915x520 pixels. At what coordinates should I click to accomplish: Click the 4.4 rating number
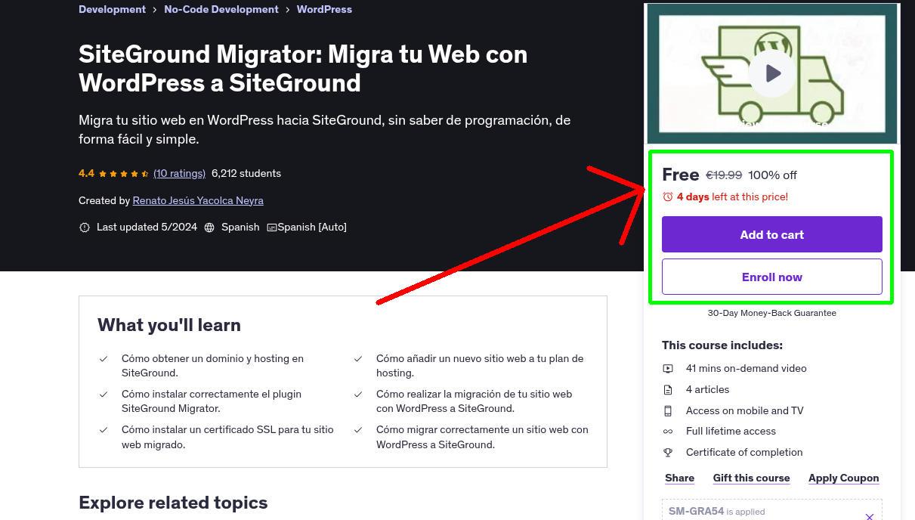86,173
